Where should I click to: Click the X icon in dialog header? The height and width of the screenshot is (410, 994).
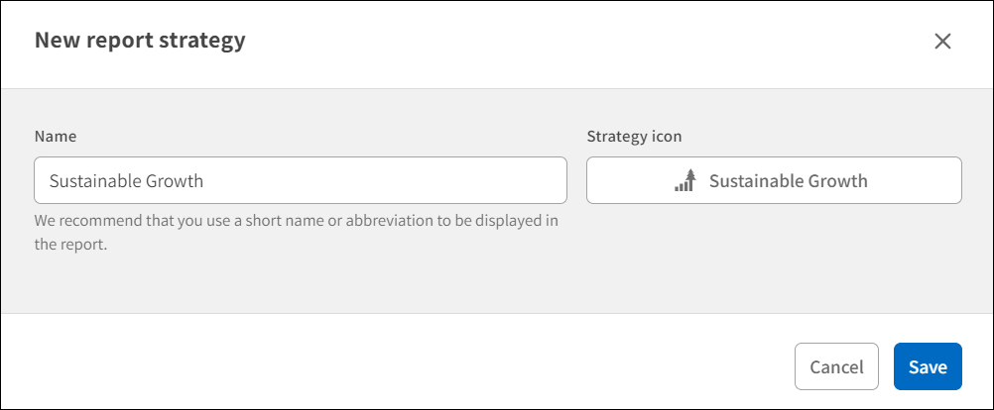tap(942, 42)
